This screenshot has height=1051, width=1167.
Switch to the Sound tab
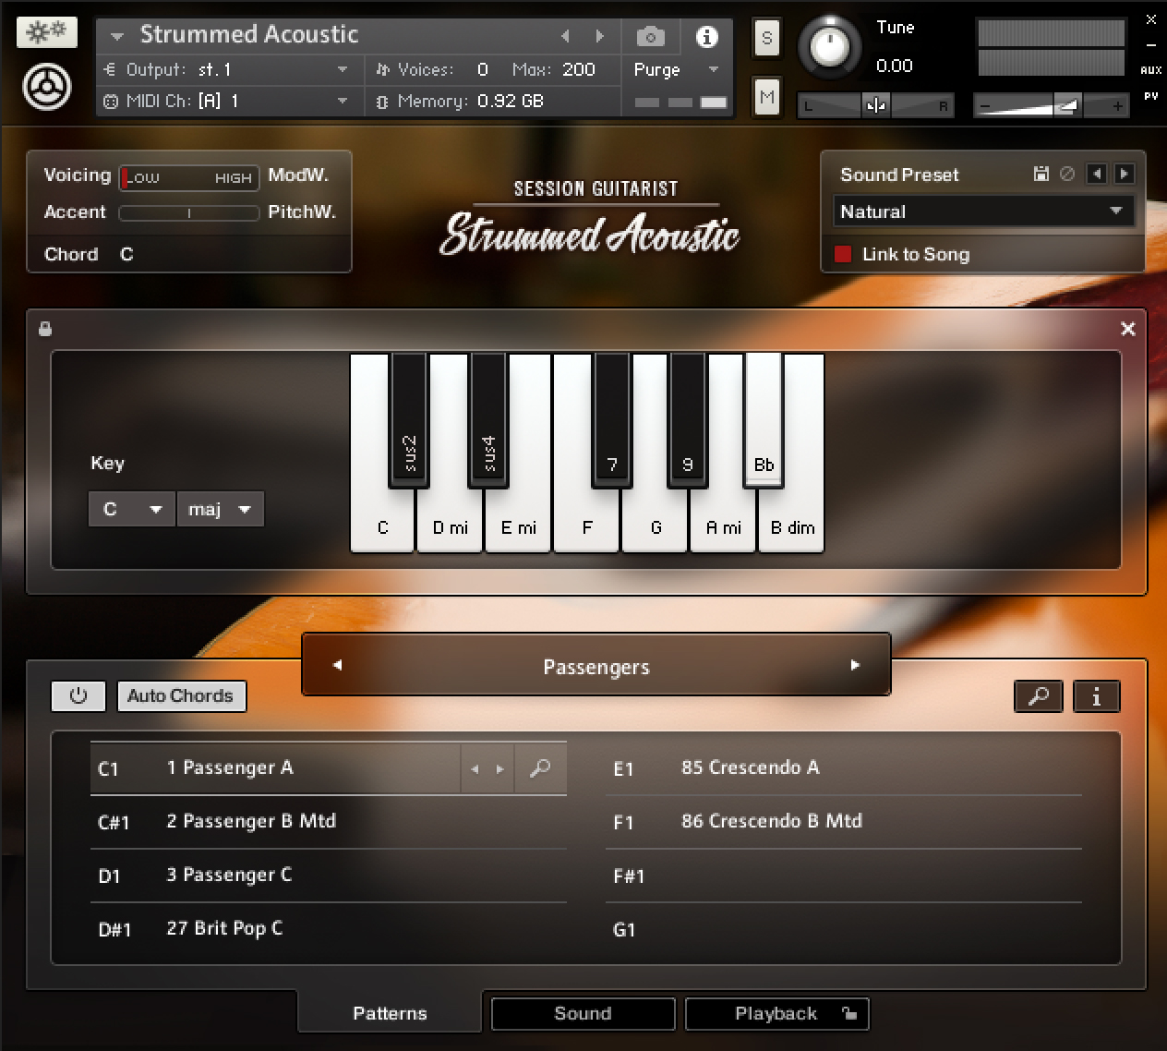click(583, 1013)
